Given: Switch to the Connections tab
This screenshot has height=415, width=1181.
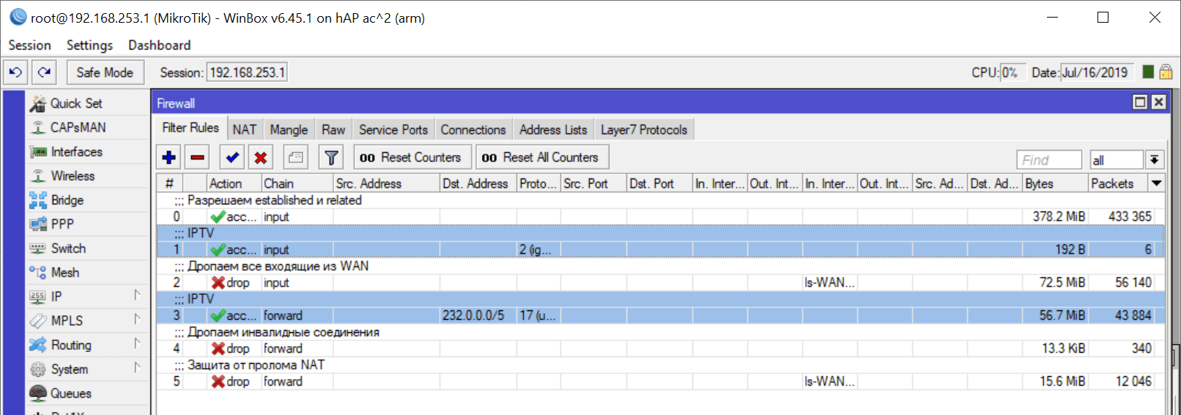Looking at the screenshot, I should point(473,130).
